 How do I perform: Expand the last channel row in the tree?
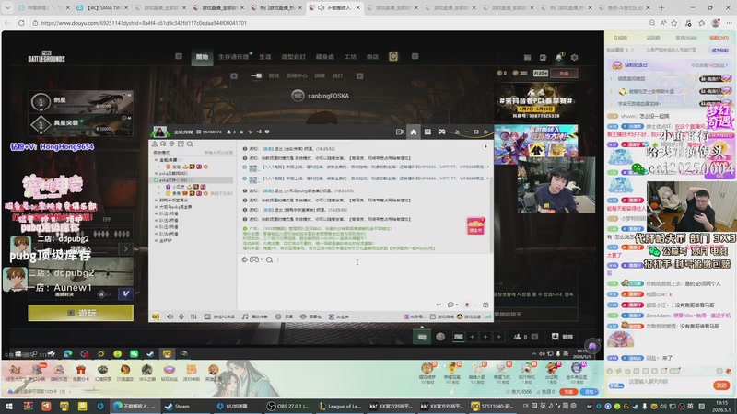point(156,240)
